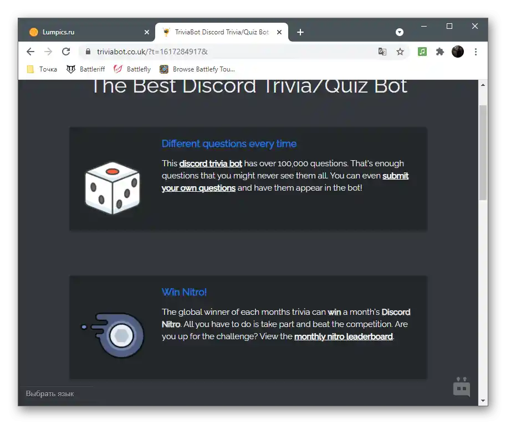Image resolution: width=506 pixels, height=424 pixels.
Task: Open the Battlefly bookmark
Action: tap(132, 69)
